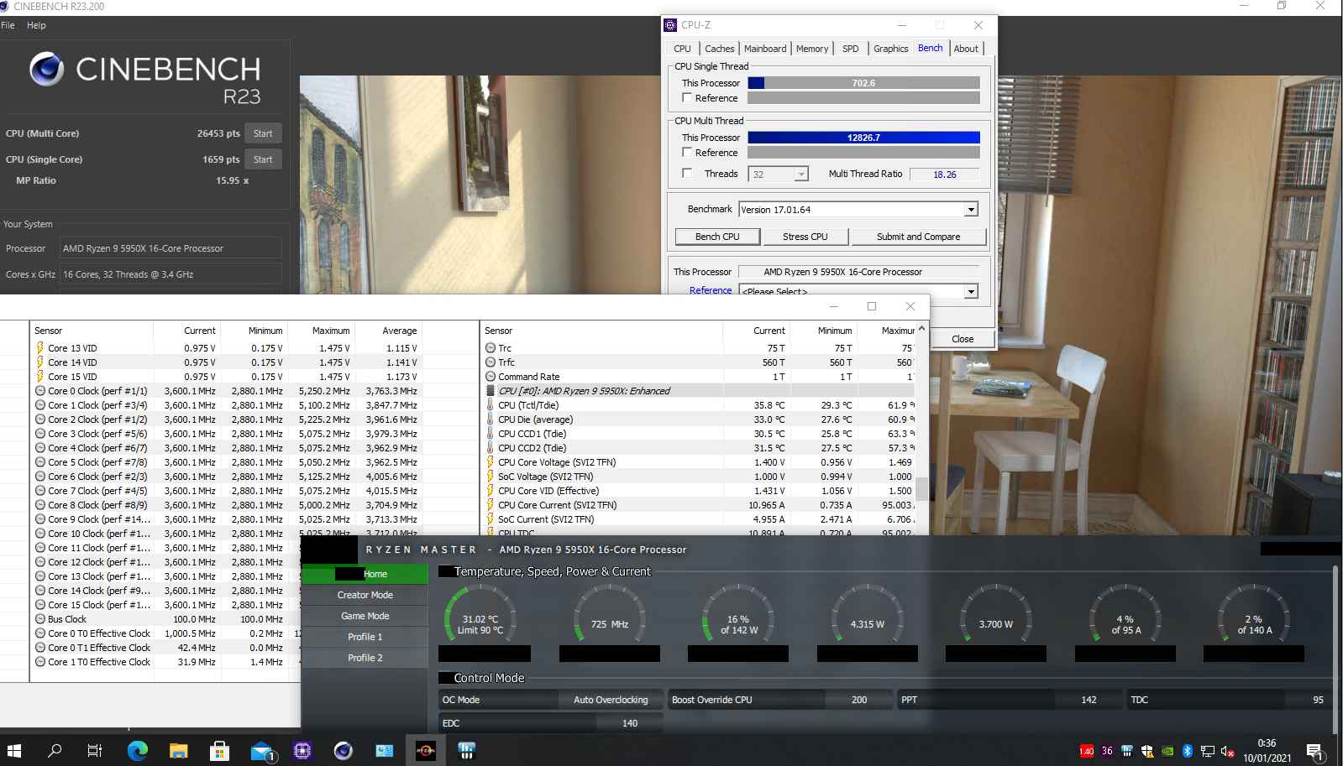Switch to the Mainboard tab in CPU-Z
This screenshot has width=1343, height=766.
pyautogui.click(x=765, y=49)
